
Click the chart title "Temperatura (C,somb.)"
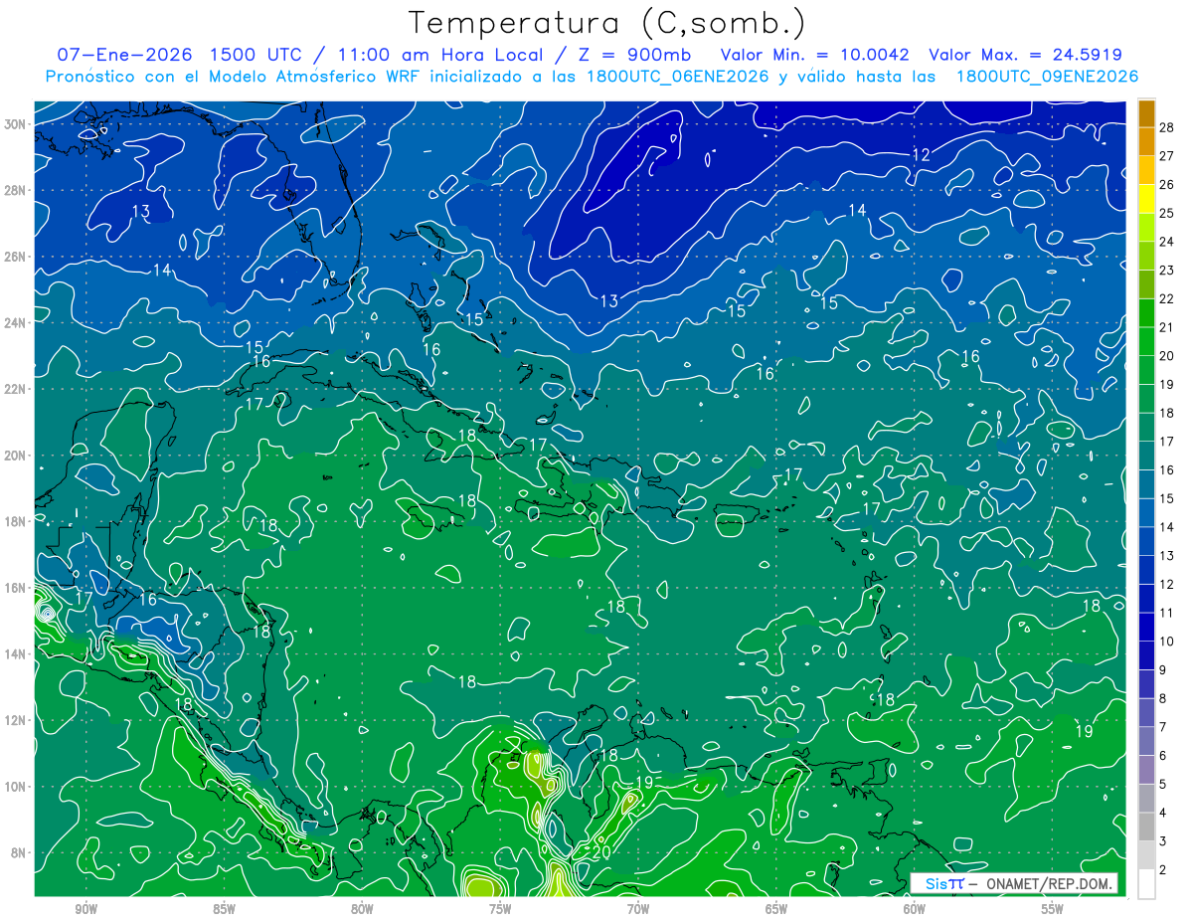pos(607,23)
